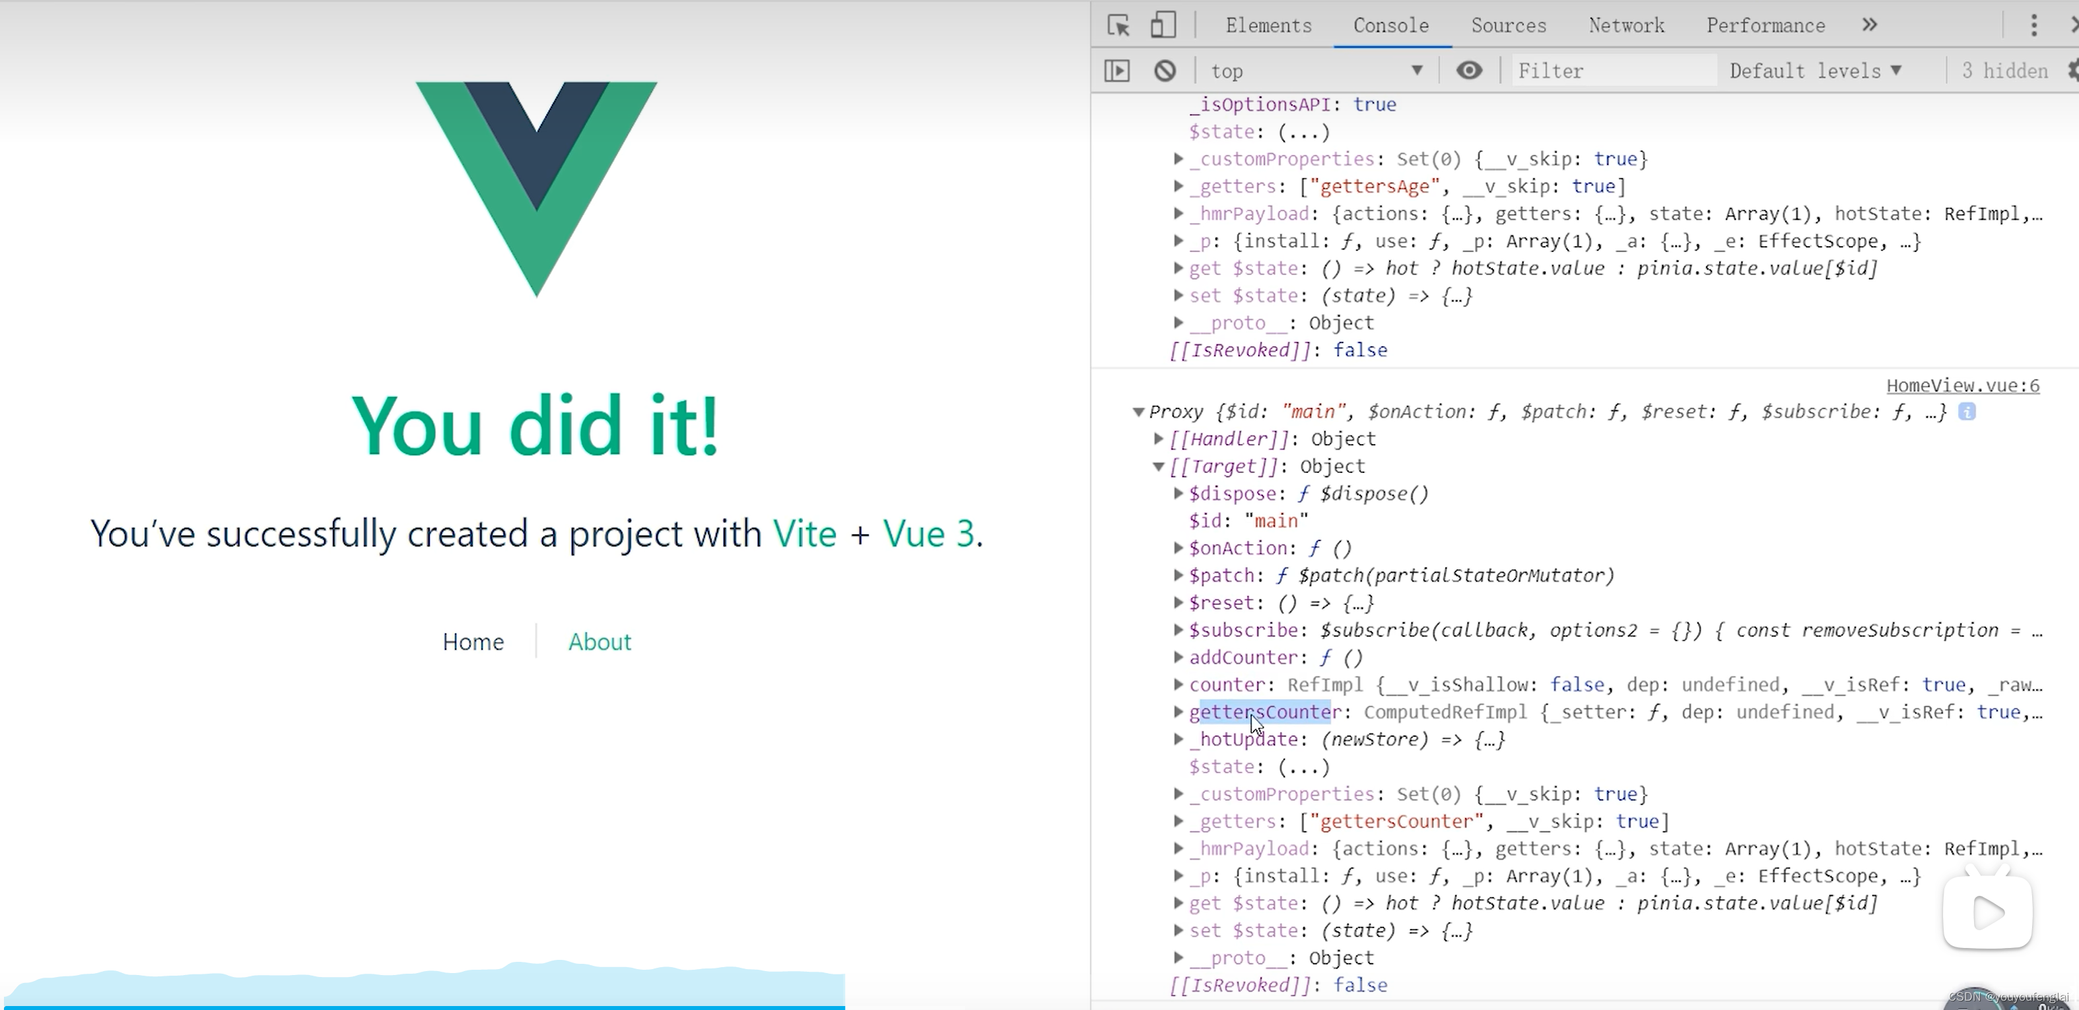2079x1010 pixels.
Task: Expand the $dispose function entry
Action: pyautogui.click(x=1178, y=493)
